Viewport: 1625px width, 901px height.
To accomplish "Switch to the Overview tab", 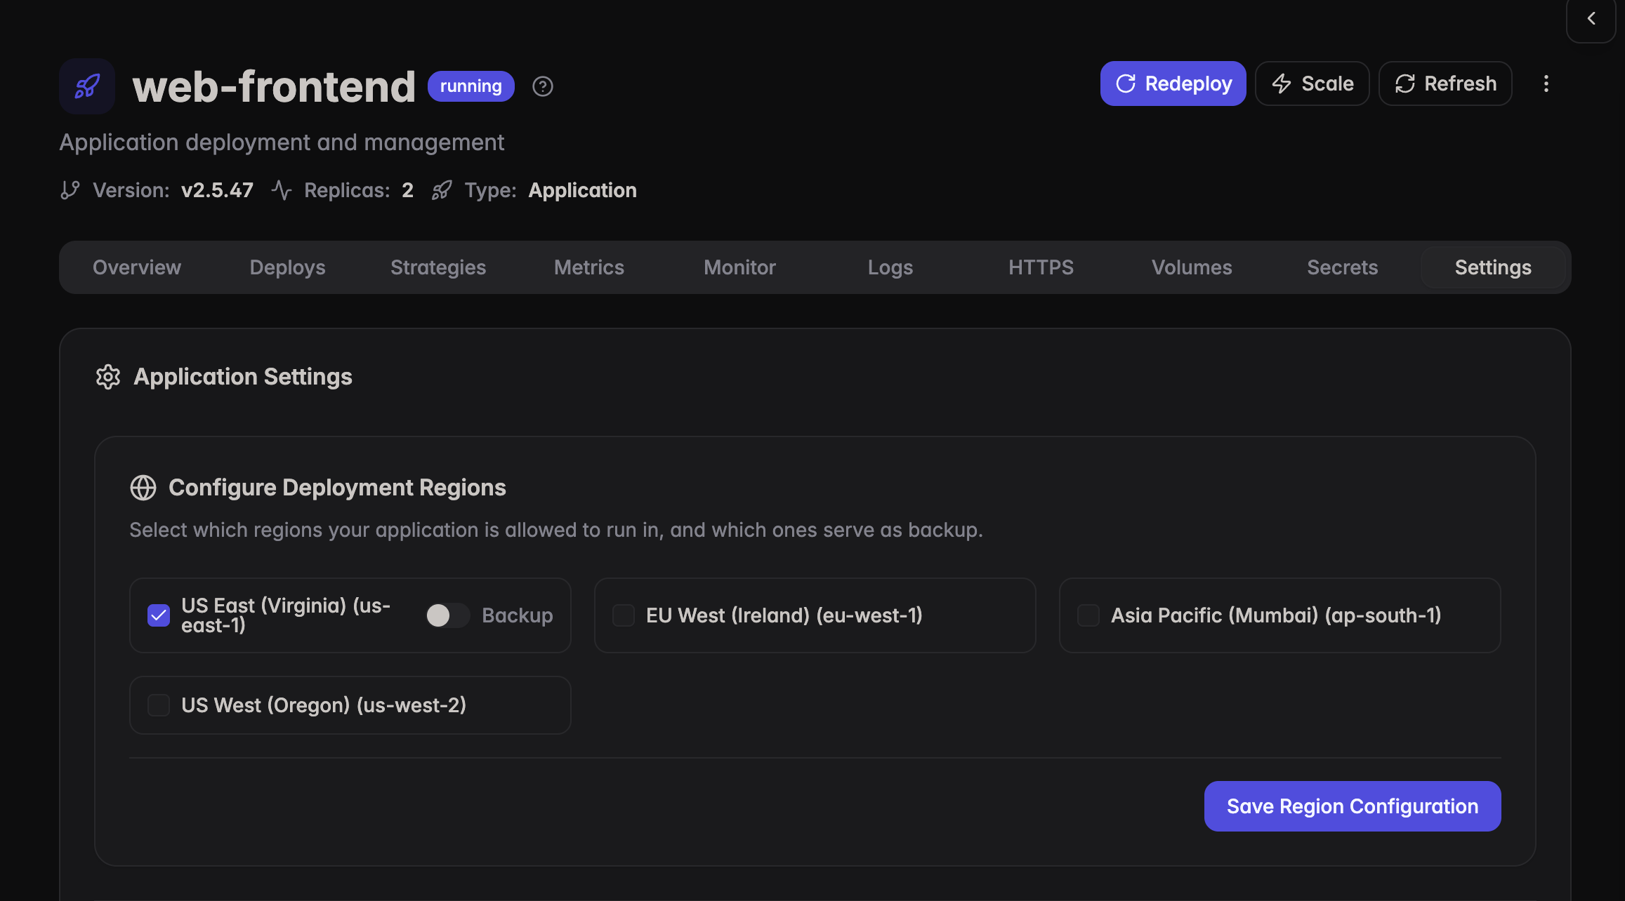I will pyautogui.click(x=137, y=267).
